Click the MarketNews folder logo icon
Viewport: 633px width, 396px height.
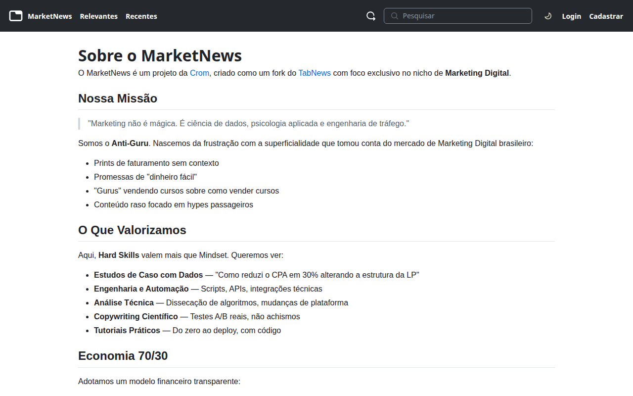point(16,16)
